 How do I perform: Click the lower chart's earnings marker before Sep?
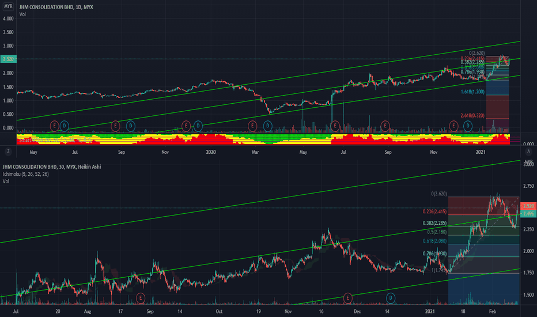click(141, 298)
